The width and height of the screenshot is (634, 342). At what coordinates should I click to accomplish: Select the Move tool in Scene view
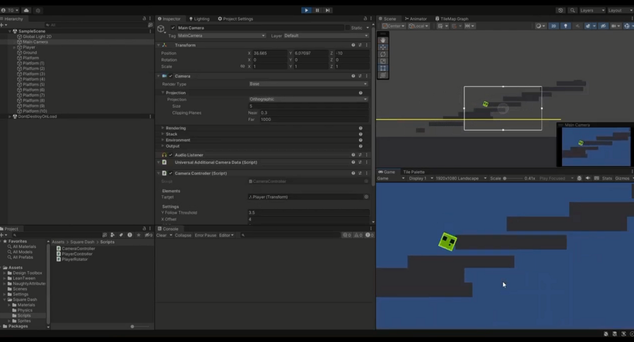click(x=383, y=47)
